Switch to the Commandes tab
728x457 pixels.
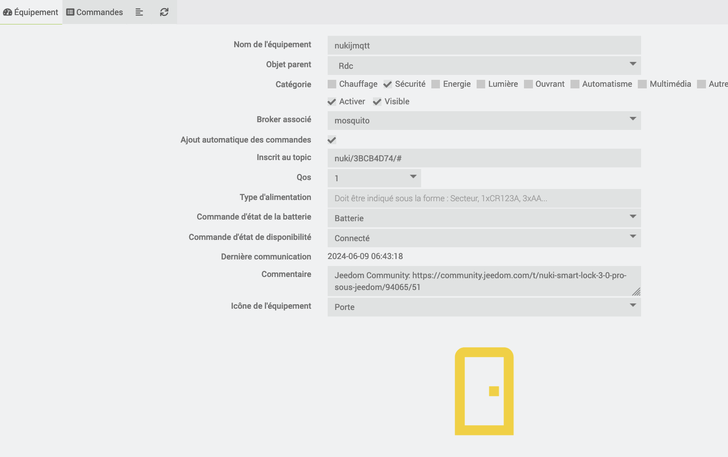click(95, 12)
